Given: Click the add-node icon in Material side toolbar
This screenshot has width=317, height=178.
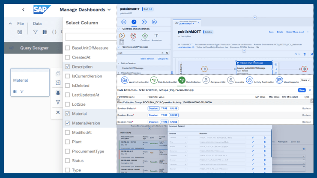Looking at the screenshot, I should pyautogui.click(x=58, y=83).
